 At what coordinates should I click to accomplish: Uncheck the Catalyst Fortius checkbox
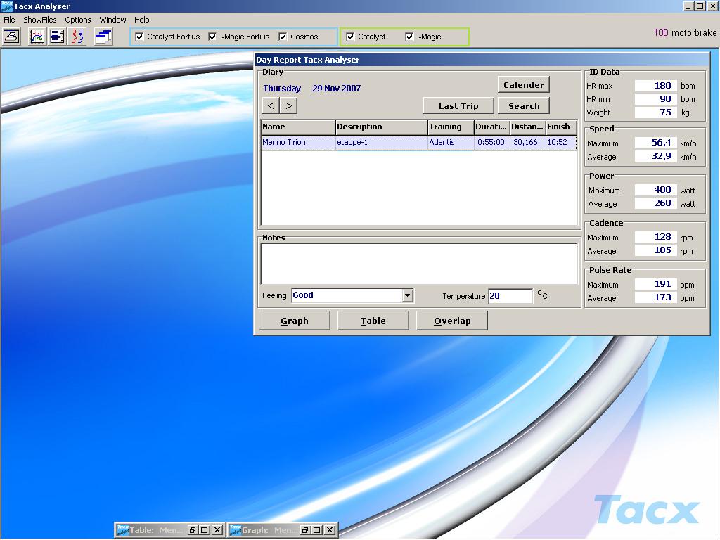click(x=139, y=37)
